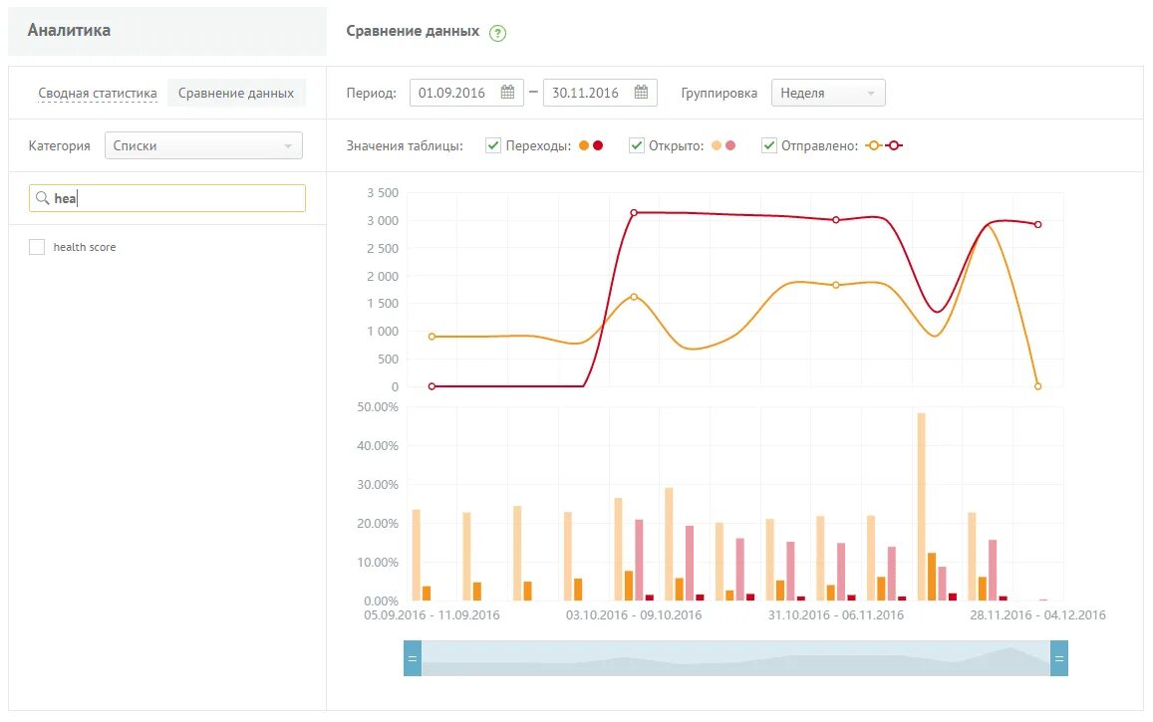Click the red line point at 3 000 peak

836,220
